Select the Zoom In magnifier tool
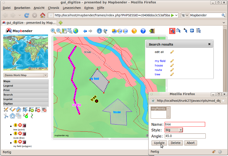 tap(53, 31)
